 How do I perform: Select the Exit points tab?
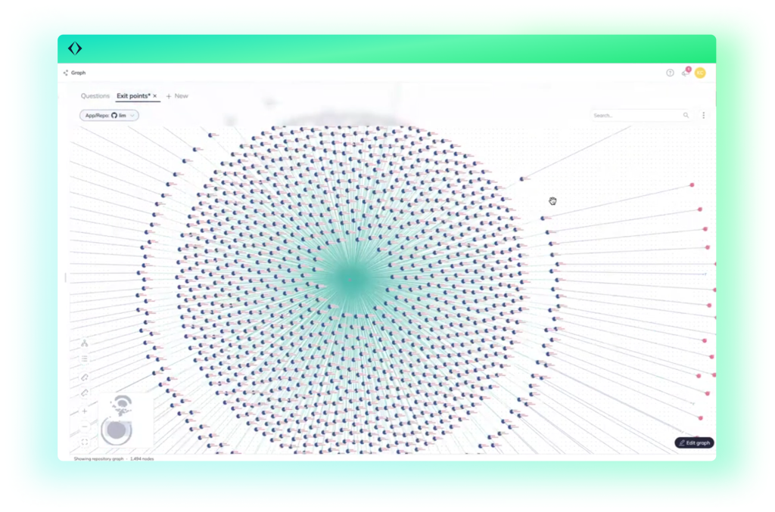tap(133, 96)
